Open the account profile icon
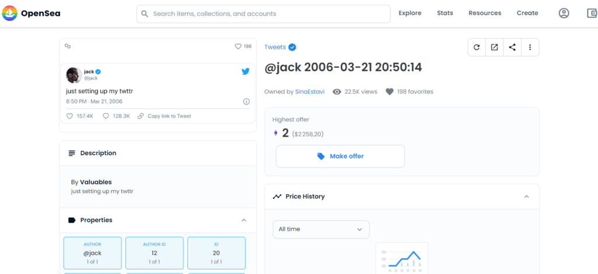Screen dimensions: 598x274 tap(564, 13)
